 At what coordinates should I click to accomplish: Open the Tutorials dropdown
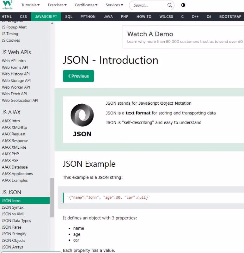(x=30, y=5)
